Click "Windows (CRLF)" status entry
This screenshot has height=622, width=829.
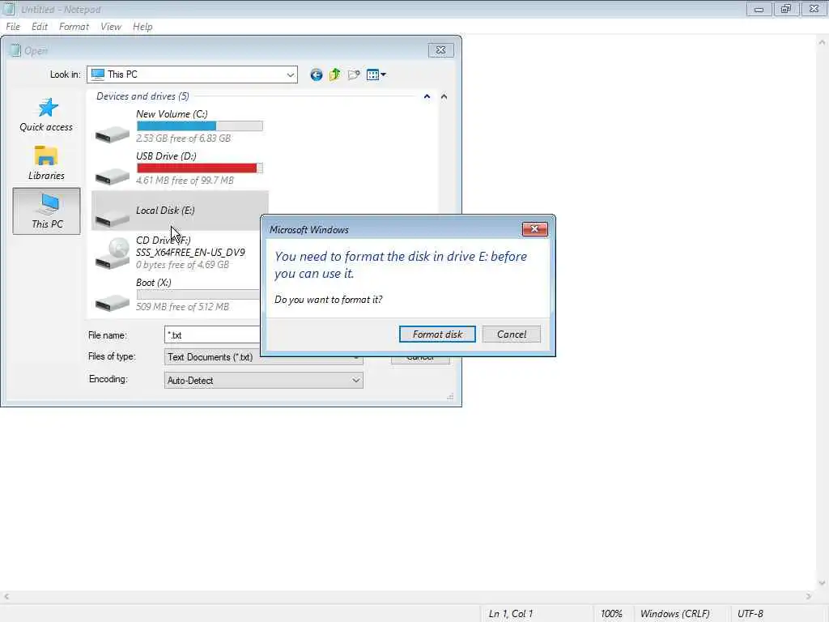pos(674,614)
